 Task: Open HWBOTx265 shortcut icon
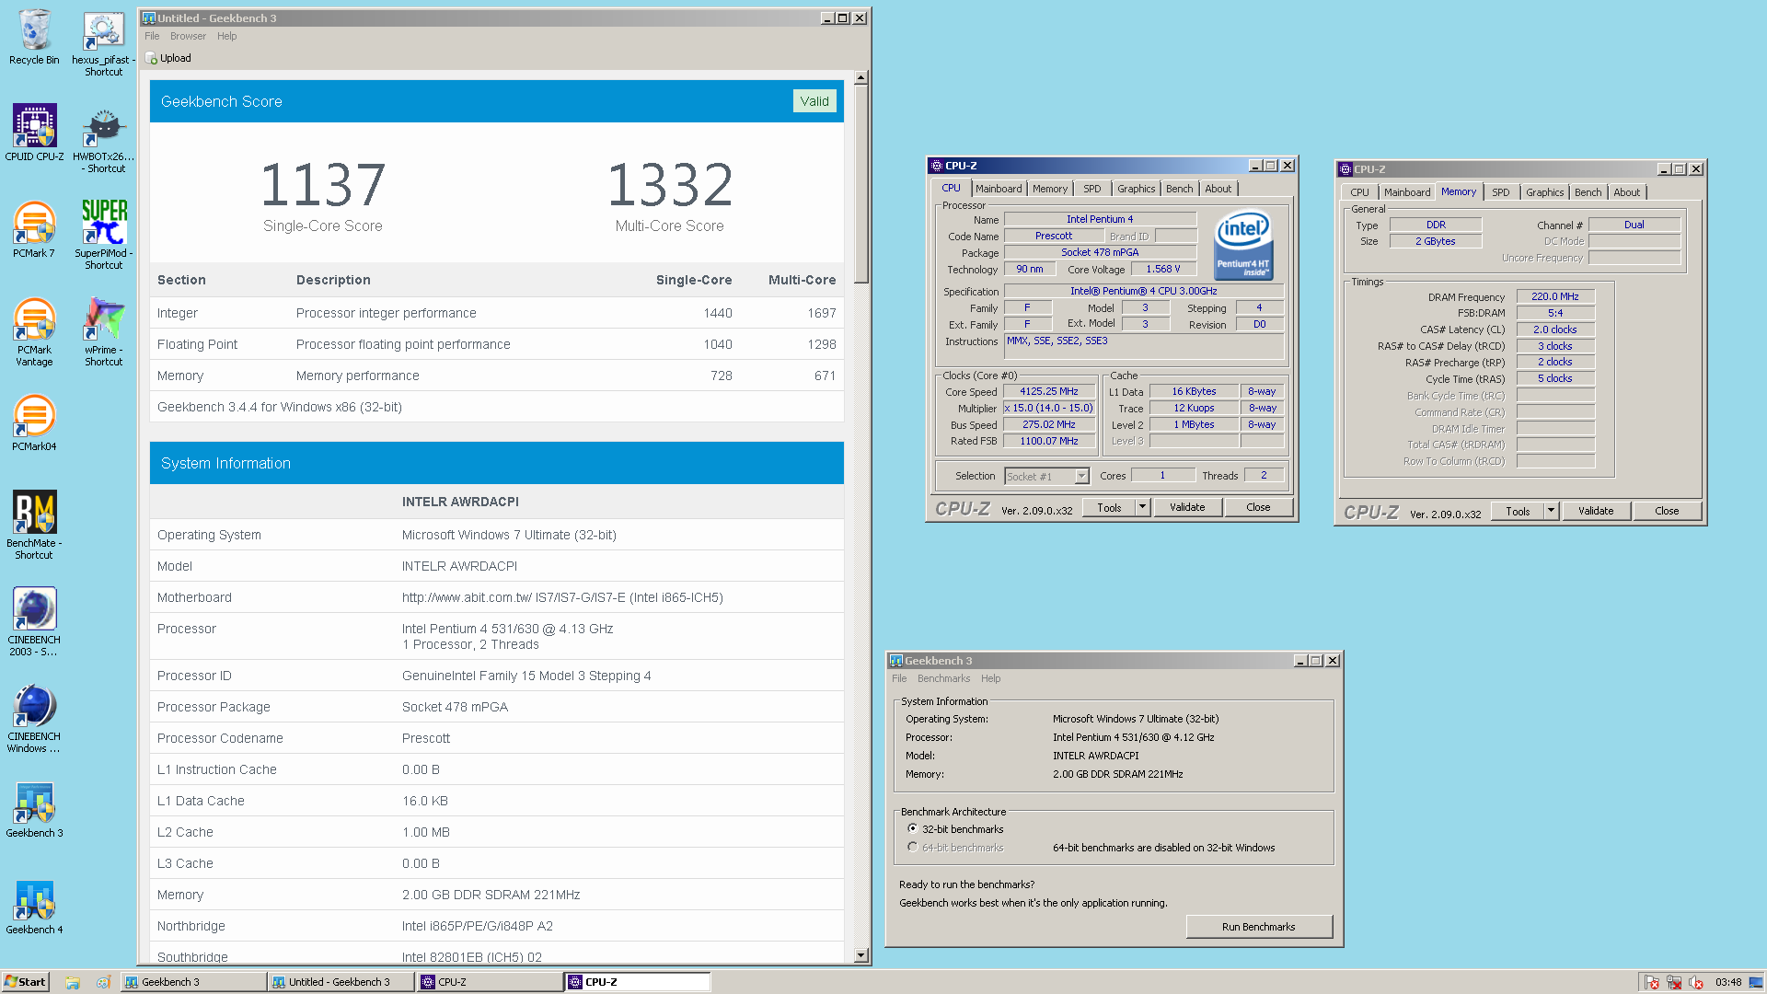click(x=103, y=139)
